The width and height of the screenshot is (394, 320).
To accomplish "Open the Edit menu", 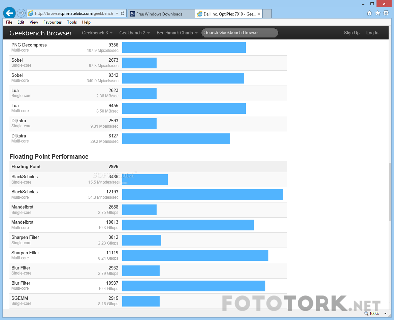I will [21, 22].
